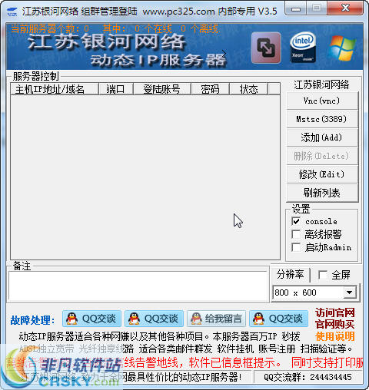Click the 删除(Delete) button
This screenshot has height=390, width=369.
point(322,156)
